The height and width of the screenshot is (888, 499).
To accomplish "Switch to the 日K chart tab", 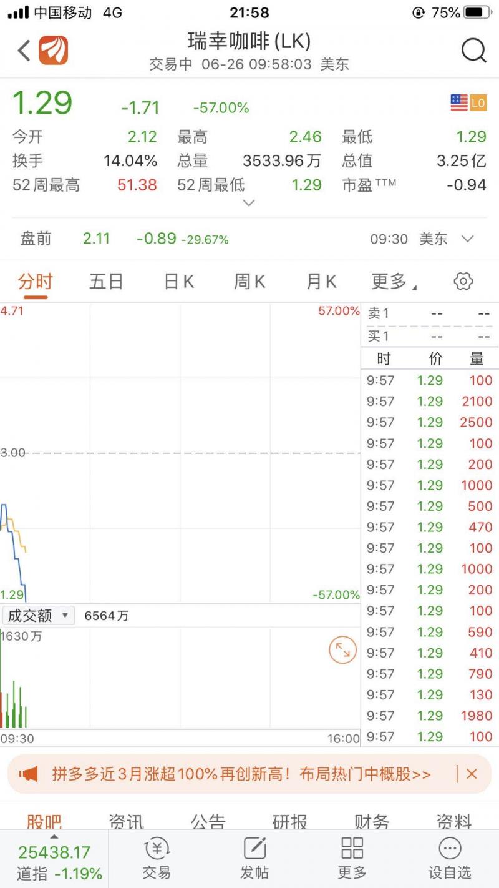I will [178, 282].
